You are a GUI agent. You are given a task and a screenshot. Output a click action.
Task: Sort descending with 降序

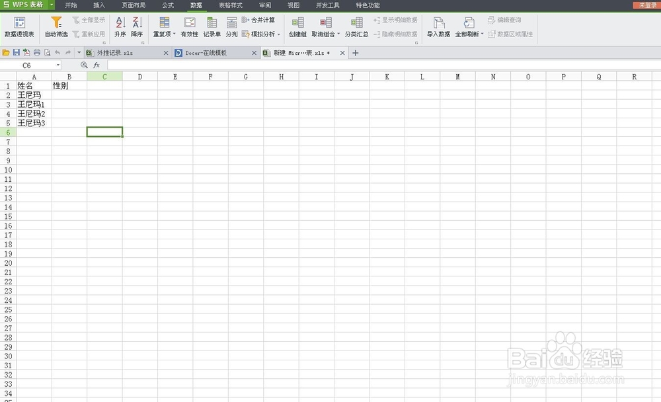[x=137, y=27]
